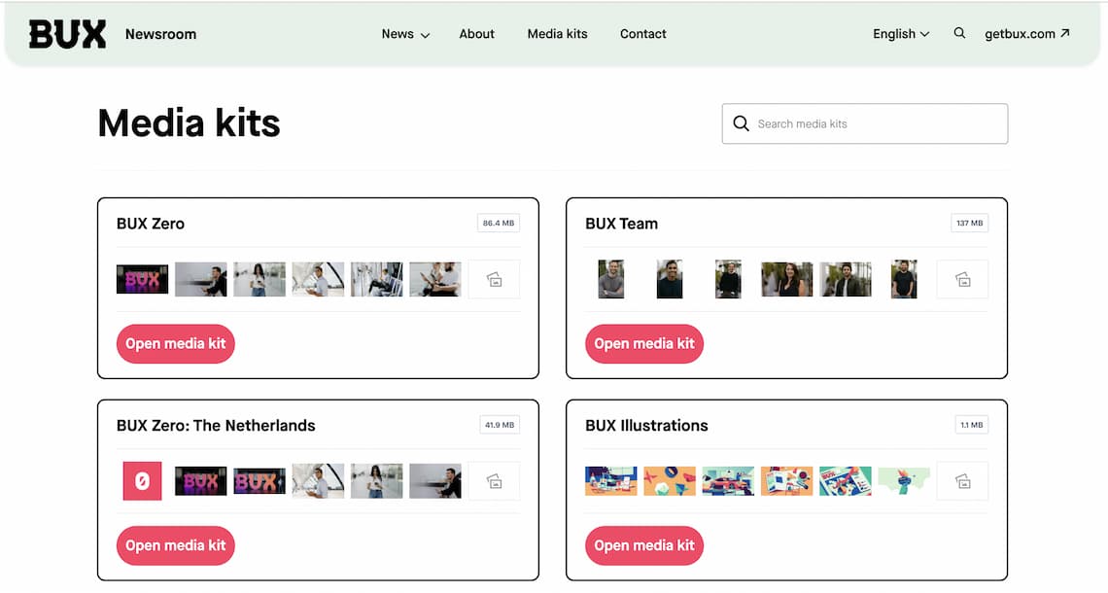This screenshot has height=593, width=1108.
Task: Click the search magnifier icon in navbar
Action: pyautogui.click(x=959, y=33)
